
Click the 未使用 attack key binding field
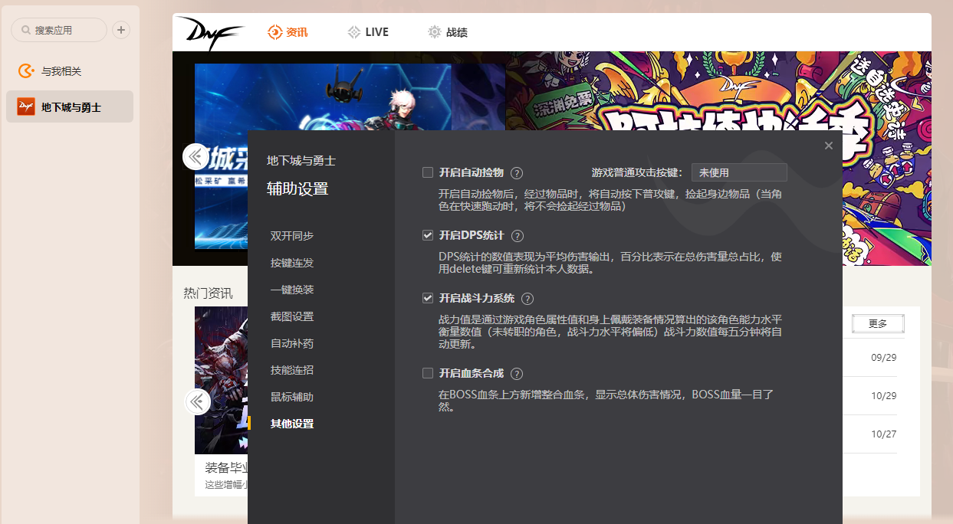[738, 172]
